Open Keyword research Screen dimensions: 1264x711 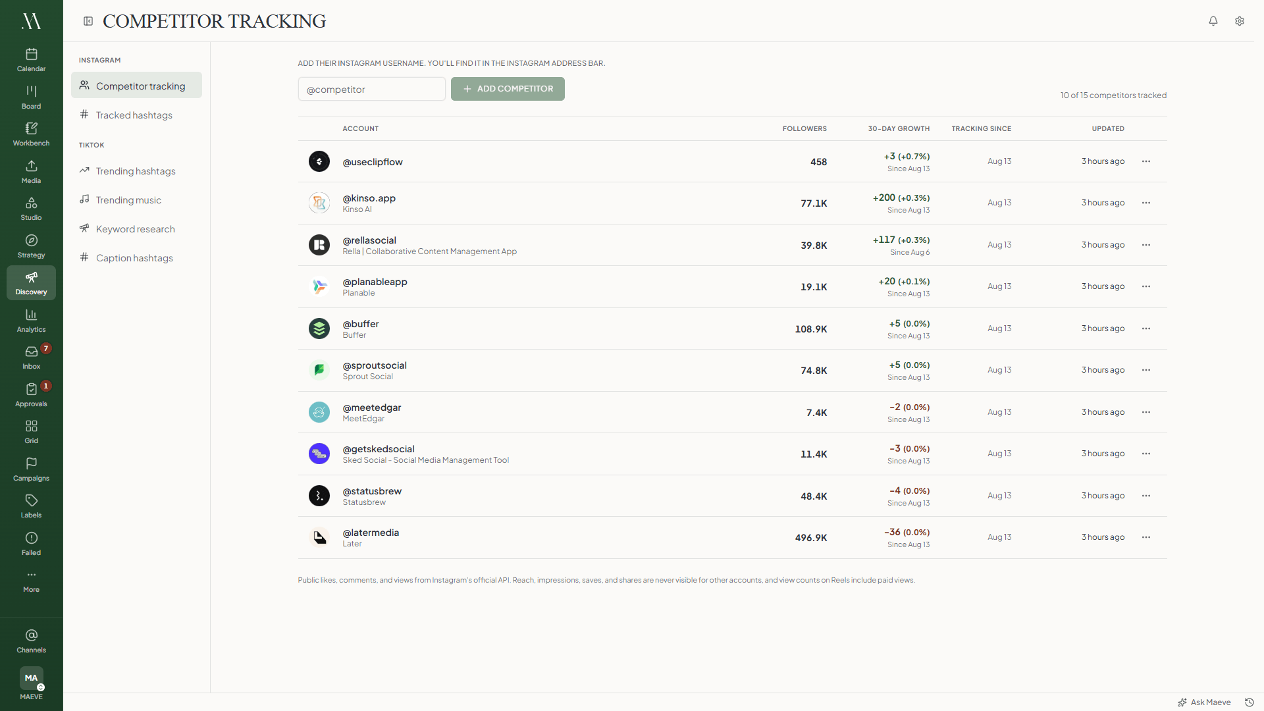tap(136, 228)
